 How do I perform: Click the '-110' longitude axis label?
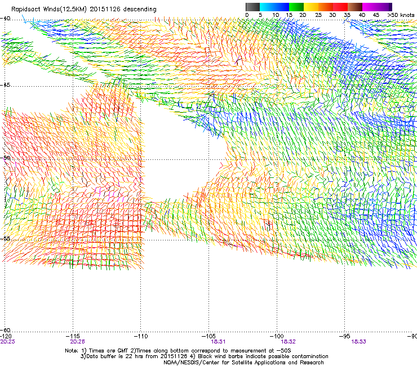(x=141, y=336)
